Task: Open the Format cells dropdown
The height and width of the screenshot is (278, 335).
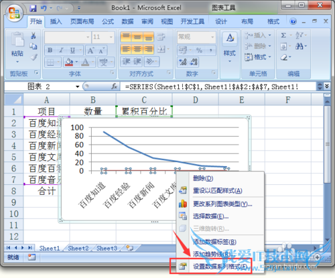Action: coord(258,57)
